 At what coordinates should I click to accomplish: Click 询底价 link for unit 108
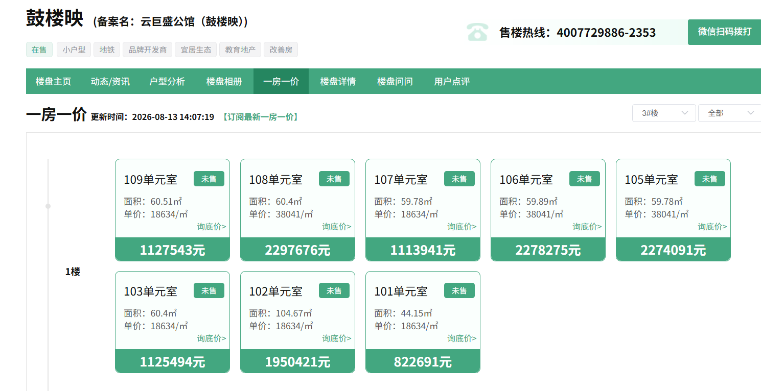tap(337, 227)
